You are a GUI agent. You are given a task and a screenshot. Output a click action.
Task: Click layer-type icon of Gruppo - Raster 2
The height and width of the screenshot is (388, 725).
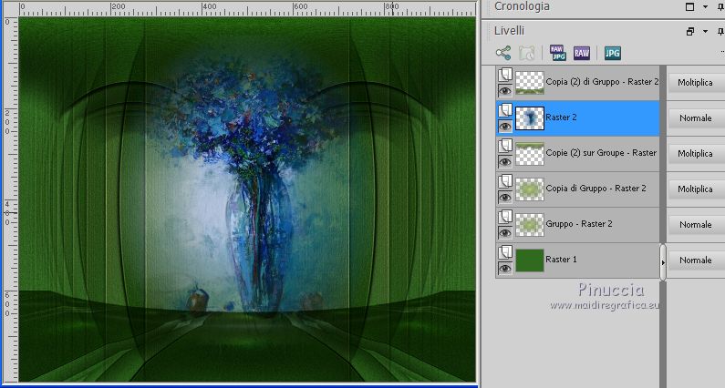505,217
